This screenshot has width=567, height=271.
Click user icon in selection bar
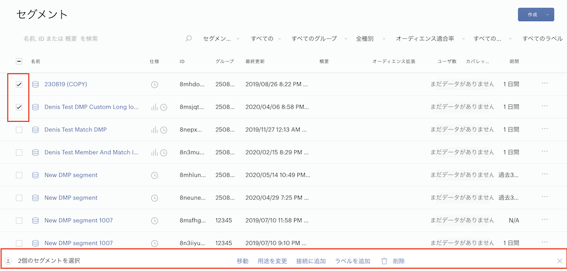[x=8, y=261]
